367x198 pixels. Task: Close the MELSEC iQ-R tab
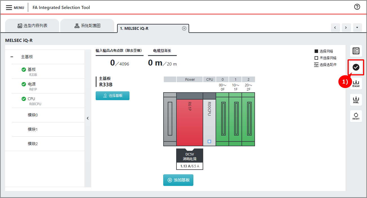click(184, 28)
